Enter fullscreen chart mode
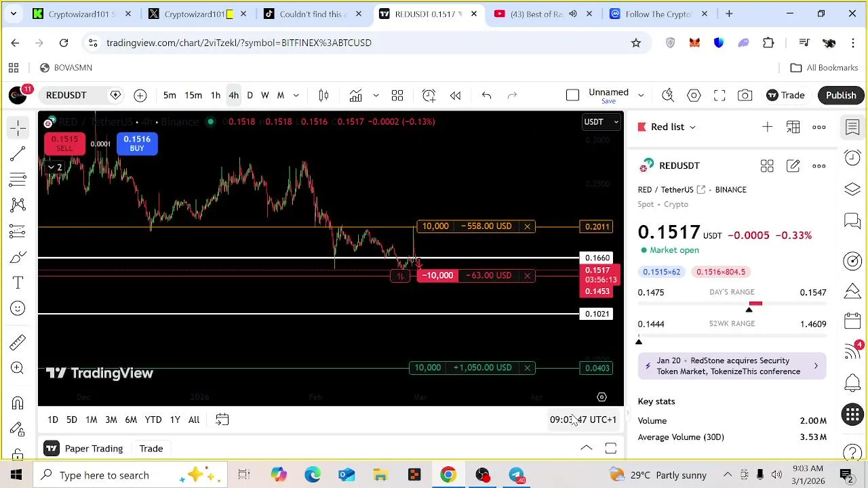Screen dimensions: 868x488 pyautogui.click(x=719, y=96)
